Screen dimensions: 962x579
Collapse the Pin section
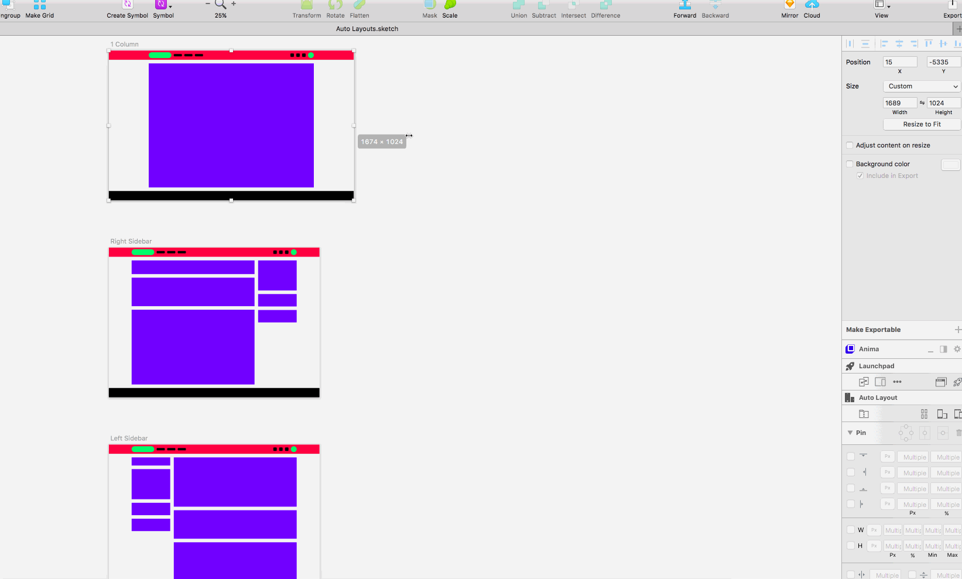[x=850, y=433]
